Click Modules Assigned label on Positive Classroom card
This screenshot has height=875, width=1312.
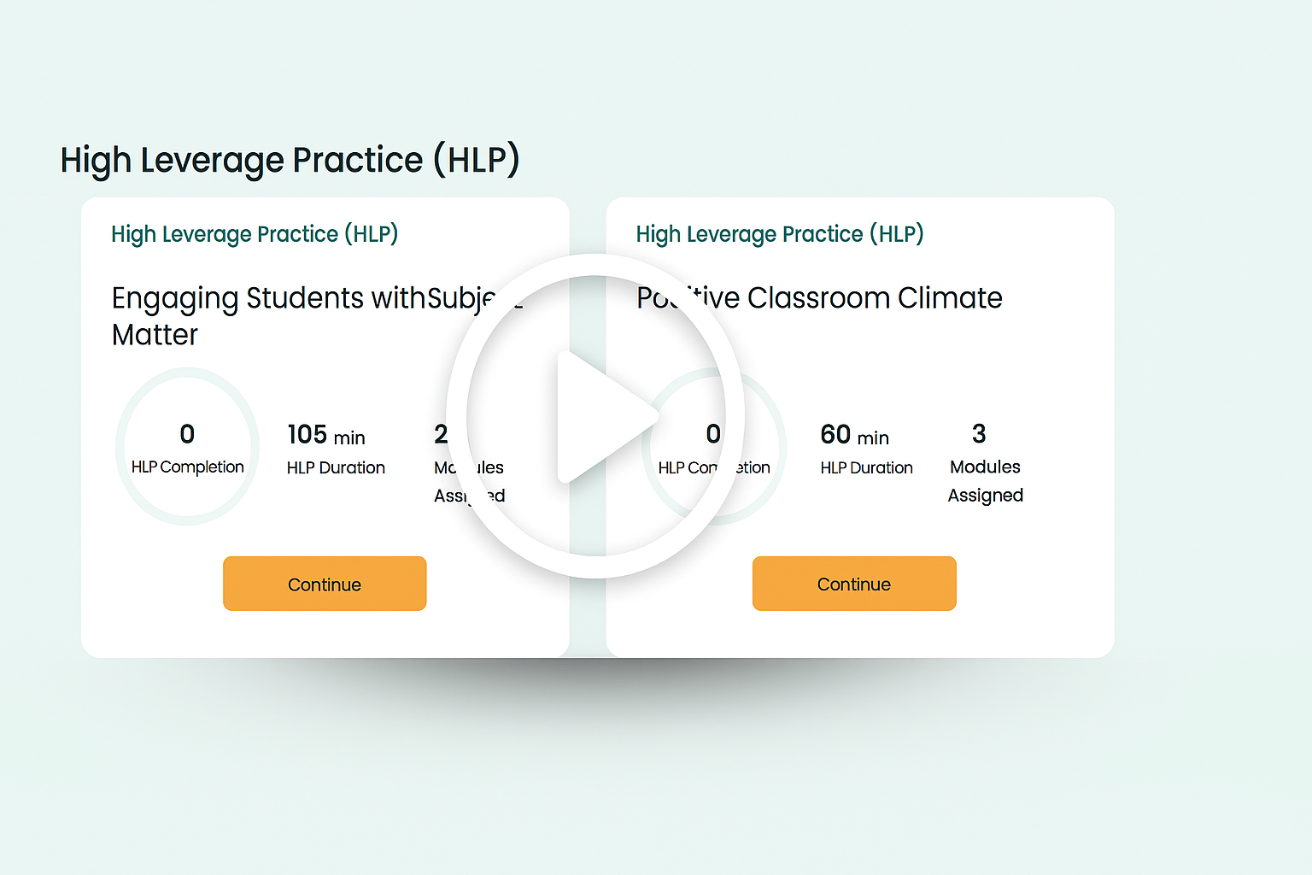pyautogui.click(x=985, y=481)
